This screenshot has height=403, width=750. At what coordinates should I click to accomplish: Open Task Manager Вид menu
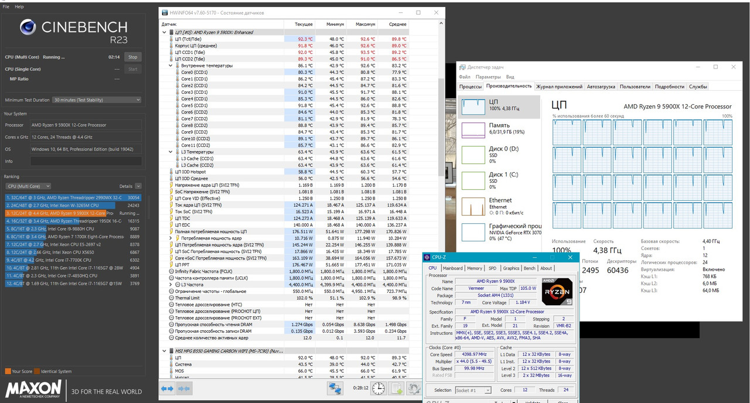[x=510, y=77]
